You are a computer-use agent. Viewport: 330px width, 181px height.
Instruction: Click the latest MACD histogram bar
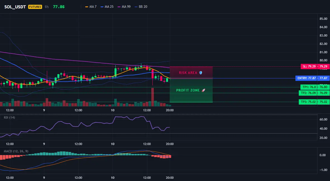170,156
